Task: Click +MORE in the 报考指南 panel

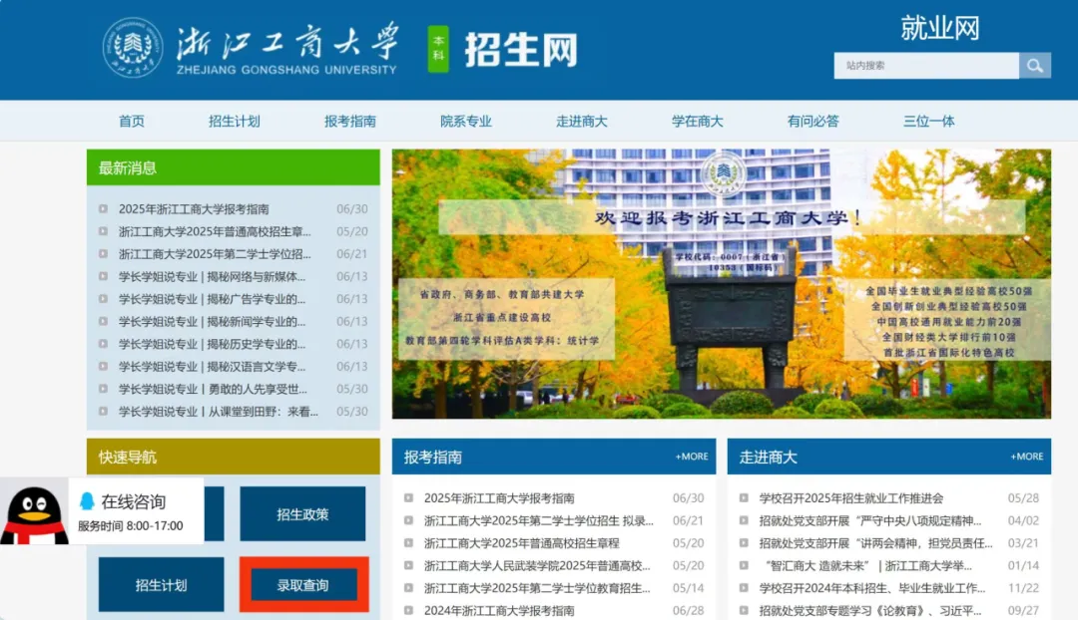Action: tap(692, 457)
